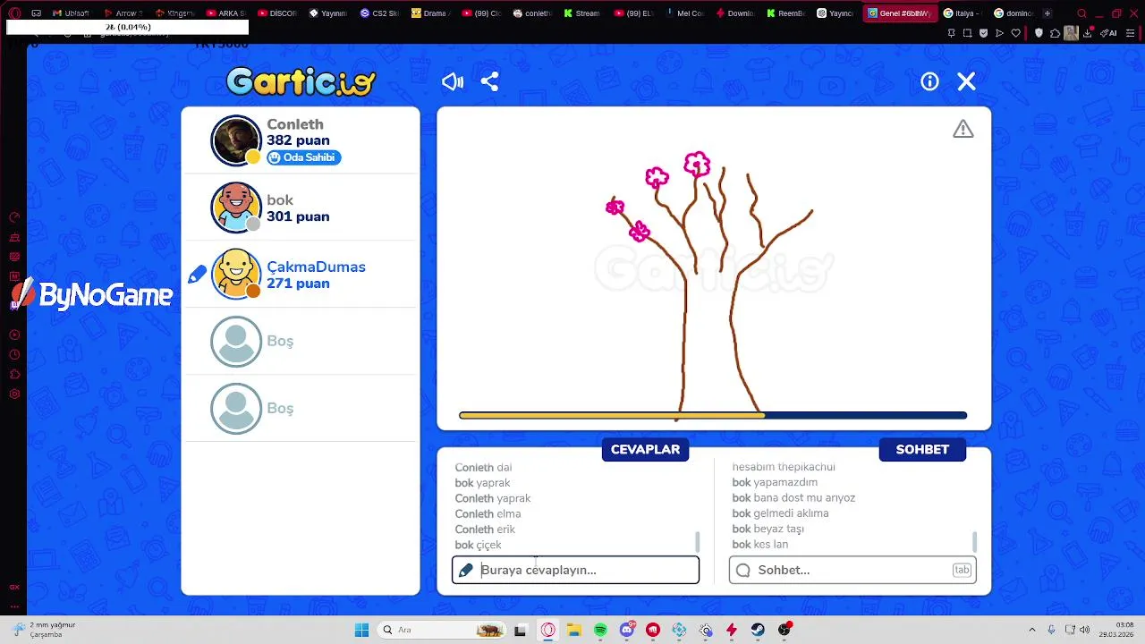Mute the Gartic.io game sound
The height and width of the screenshot is (644, 1145).
pos(453,82)
